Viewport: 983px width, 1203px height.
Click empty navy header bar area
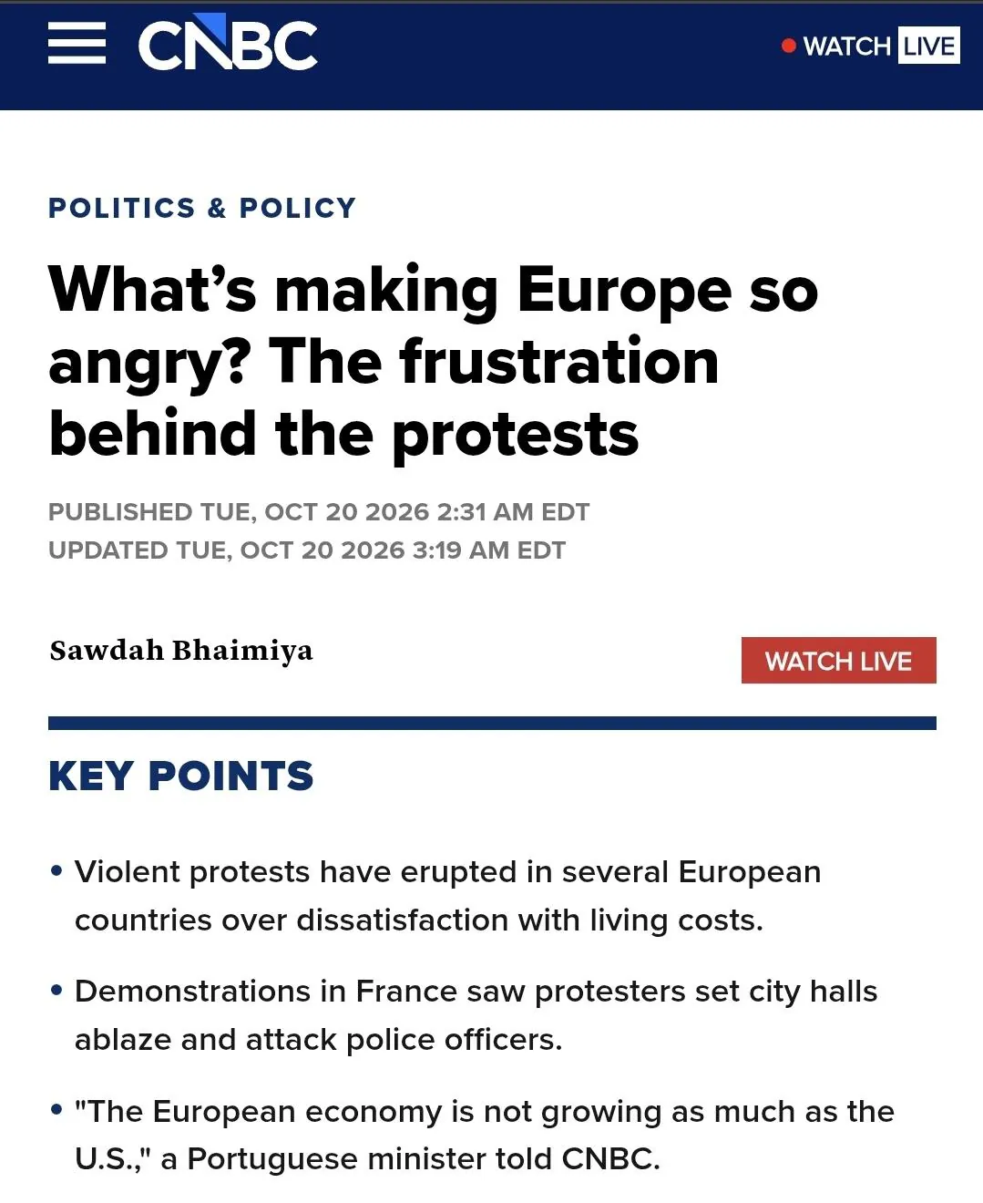[547, 55]
